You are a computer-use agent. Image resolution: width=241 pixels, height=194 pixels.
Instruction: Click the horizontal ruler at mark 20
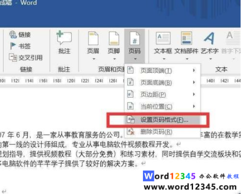click(71, 81)
